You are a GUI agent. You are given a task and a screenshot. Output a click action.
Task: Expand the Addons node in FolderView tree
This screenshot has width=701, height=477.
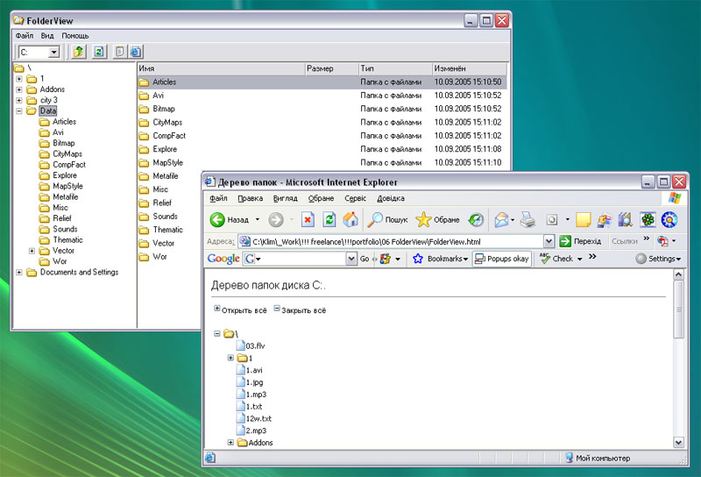19,89
